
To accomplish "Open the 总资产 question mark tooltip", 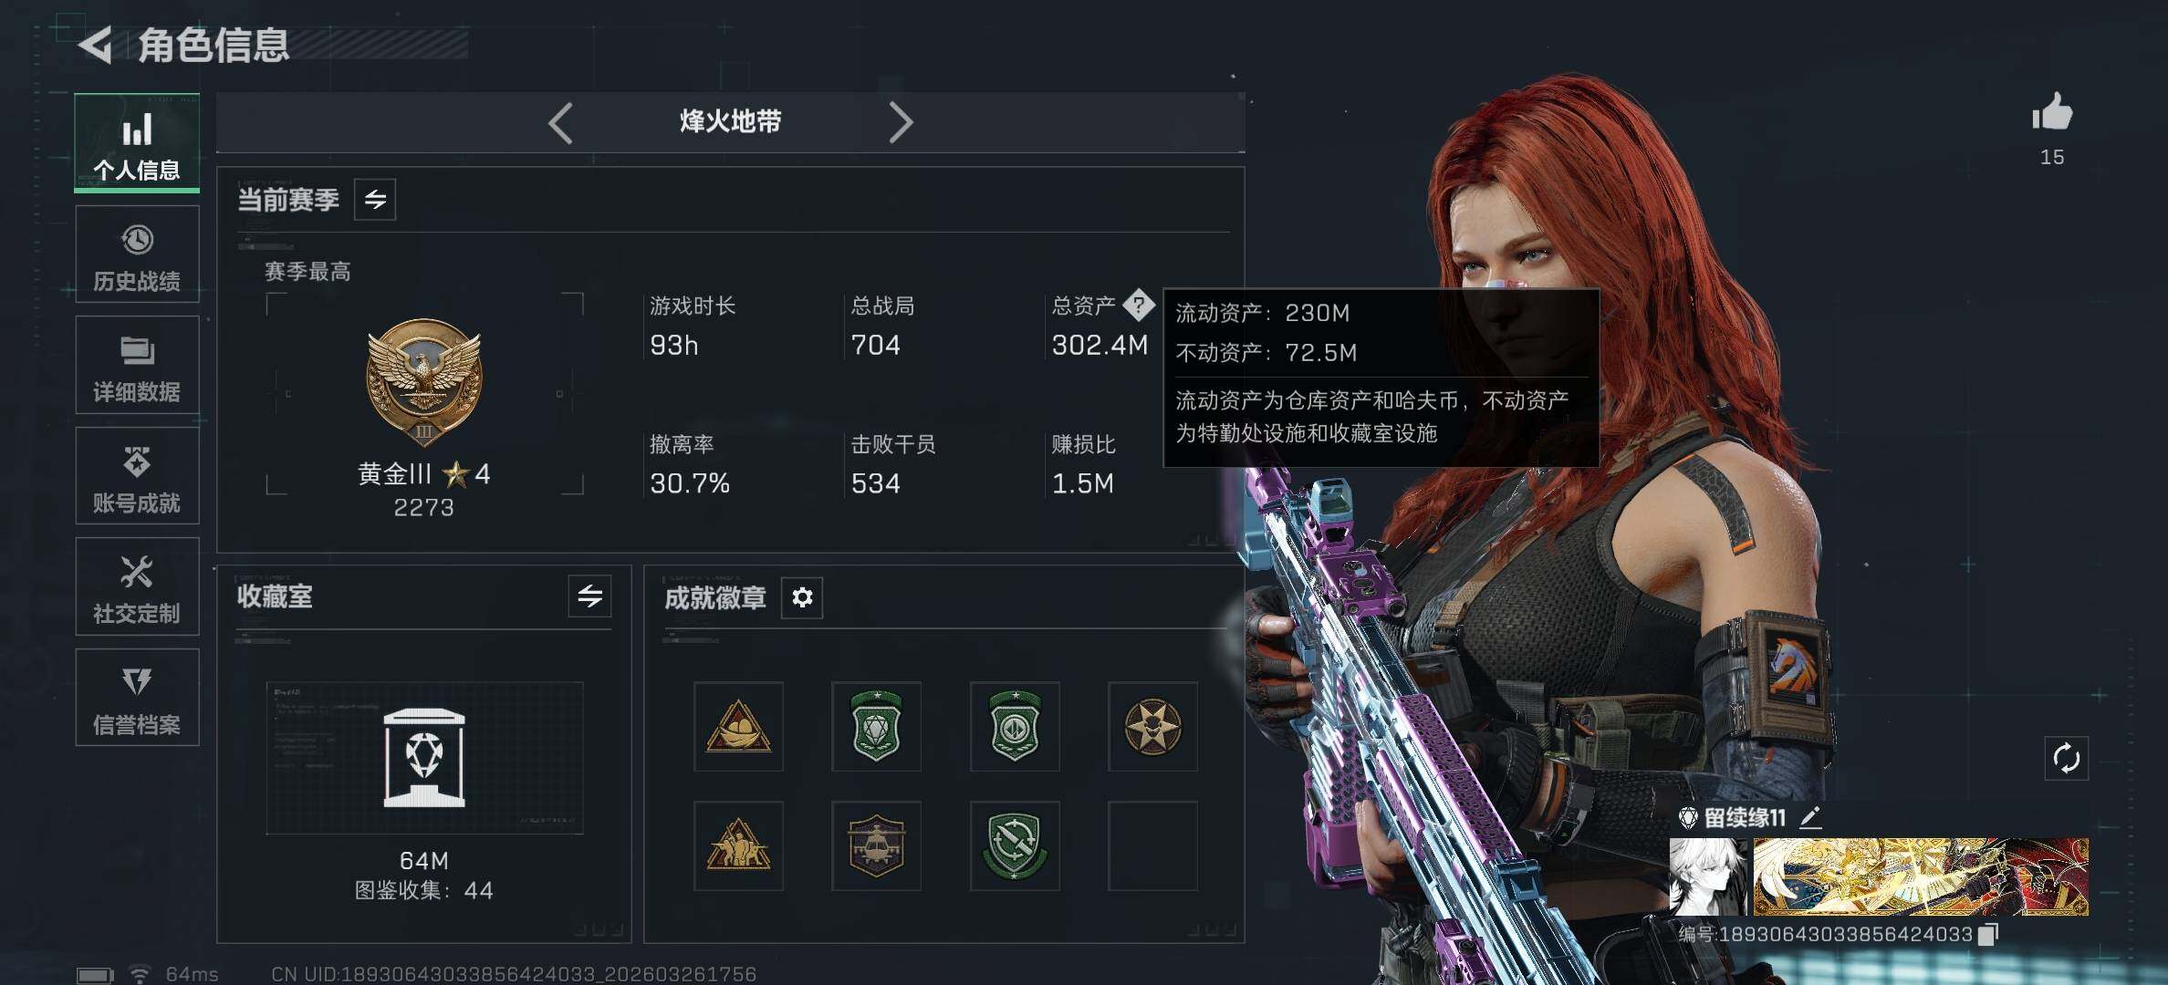I will click(1138, 306).
